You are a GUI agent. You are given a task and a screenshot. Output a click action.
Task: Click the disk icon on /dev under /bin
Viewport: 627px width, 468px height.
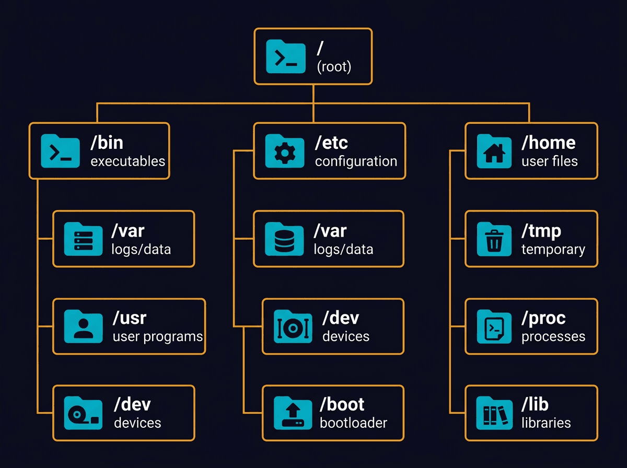(84, 413)
